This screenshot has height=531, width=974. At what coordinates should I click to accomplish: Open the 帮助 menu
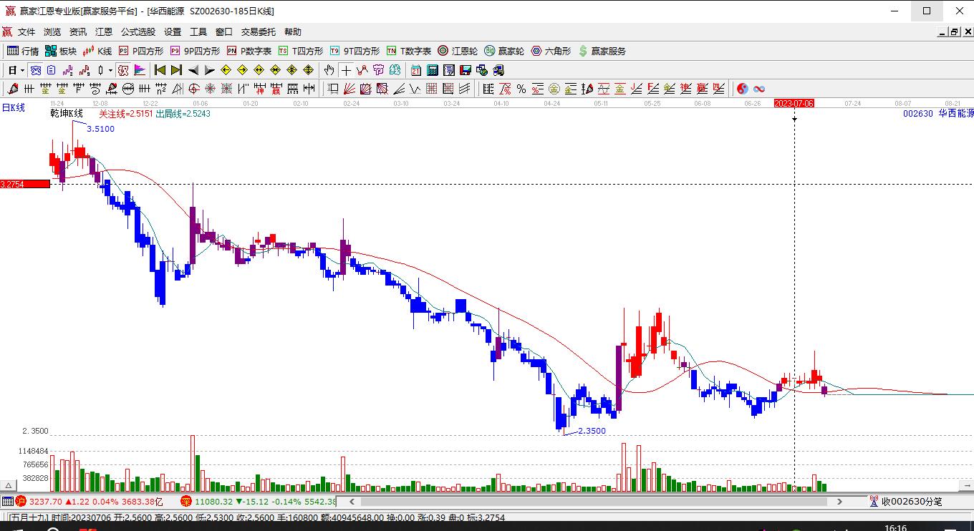point(293,31)
